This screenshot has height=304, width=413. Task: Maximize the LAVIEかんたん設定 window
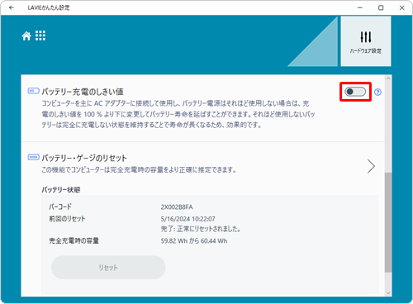click(381, 7)
